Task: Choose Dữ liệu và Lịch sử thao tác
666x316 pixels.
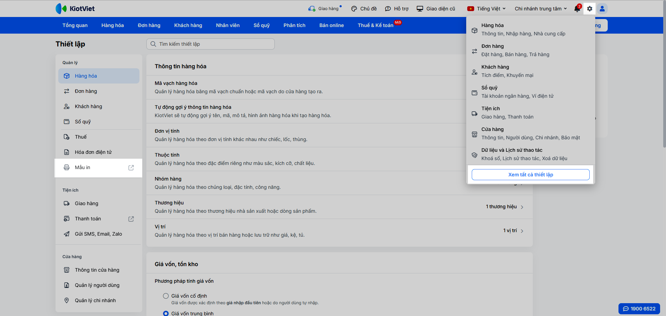Action: coord(531,154)
